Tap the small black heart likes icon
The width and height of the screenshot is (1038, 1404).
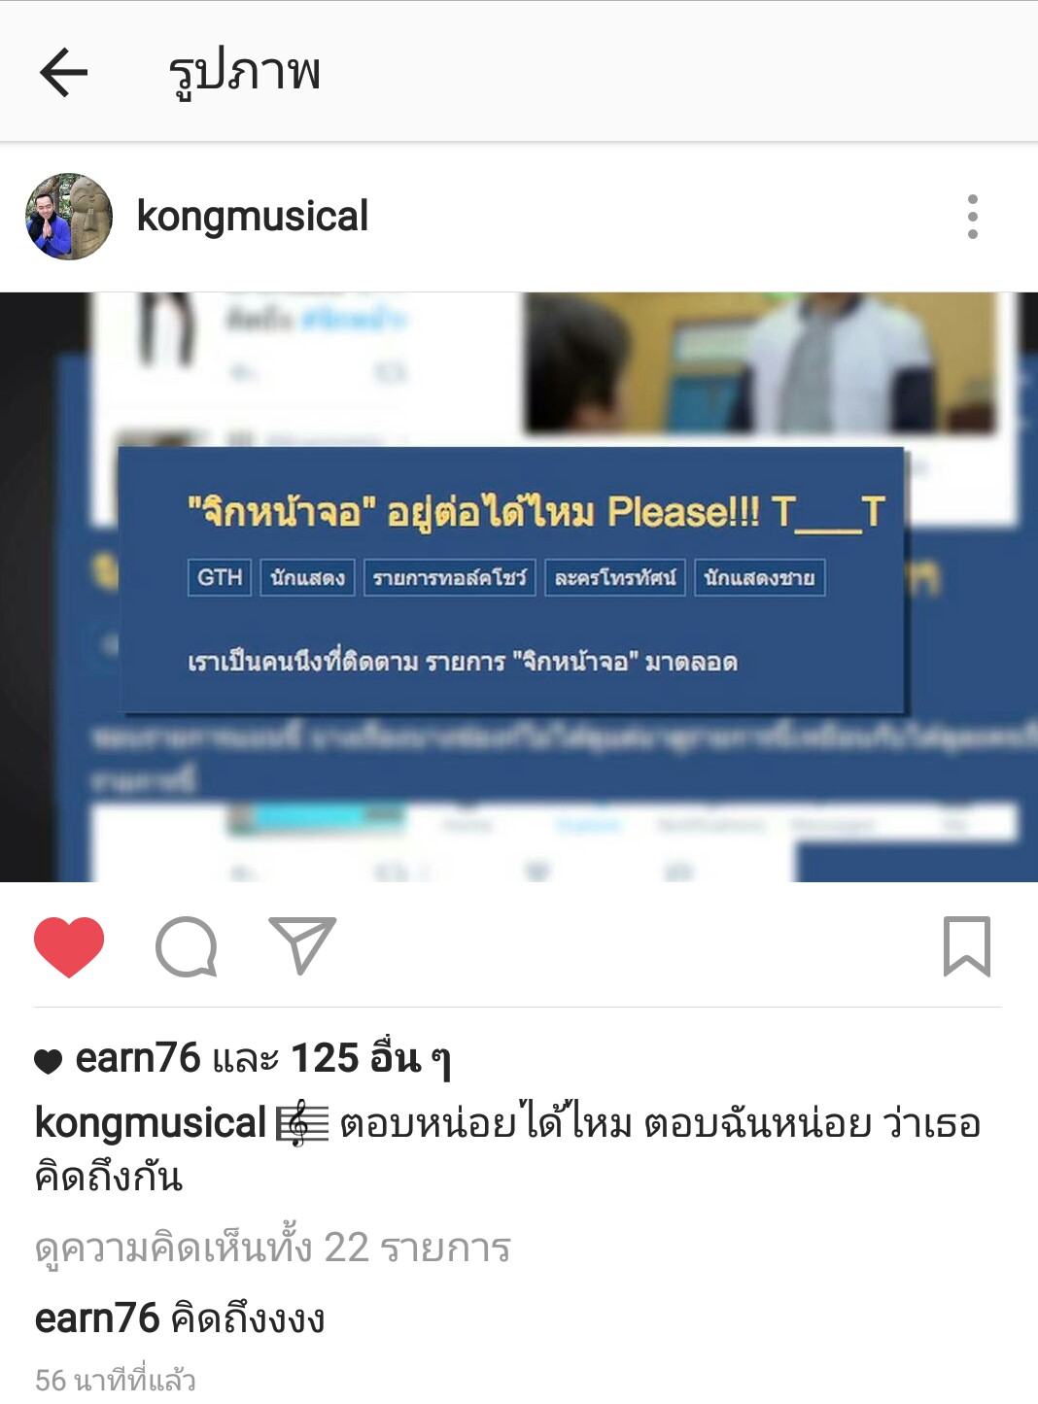49,1061
